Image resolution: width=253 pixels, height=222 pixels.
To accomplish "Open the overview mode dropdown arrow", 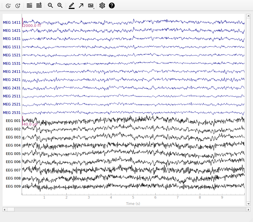I will click(x=94, y=8).
